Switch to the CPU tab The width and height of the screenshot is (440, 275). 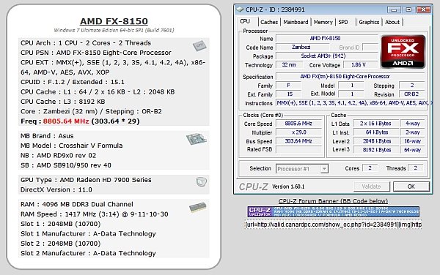pyautogui.click(x=245, y=21)
